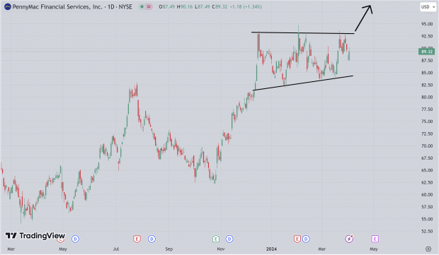Click the dividend marker beside the 2024 earnings marker
This screenshot has height=255, width=439.
(306, 239)
